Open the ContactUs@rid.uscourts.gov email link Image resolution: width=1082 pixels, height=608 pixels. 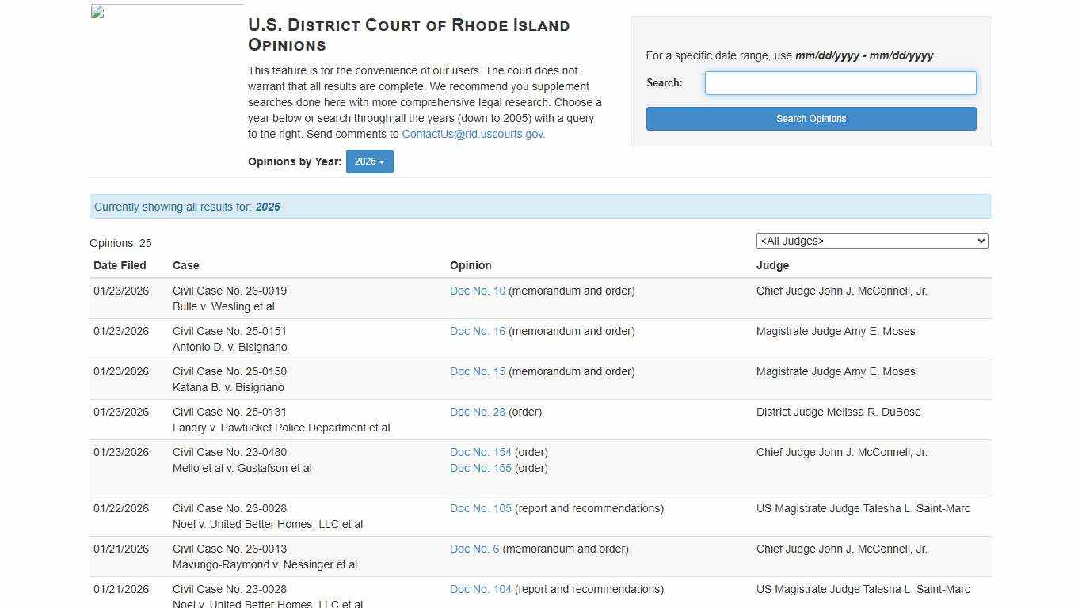[x=473, y=134]
